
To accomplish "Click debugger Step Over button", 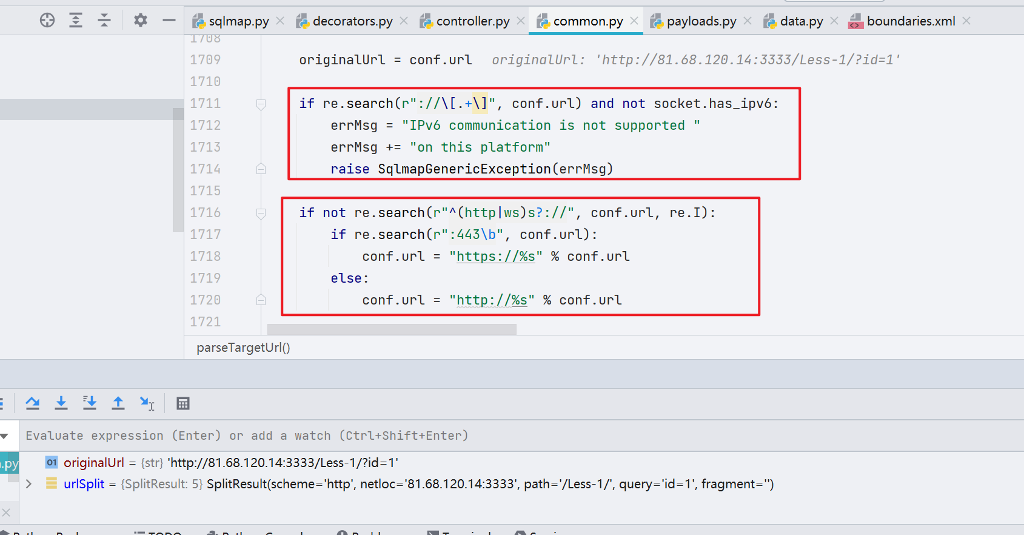I will 33,403.
